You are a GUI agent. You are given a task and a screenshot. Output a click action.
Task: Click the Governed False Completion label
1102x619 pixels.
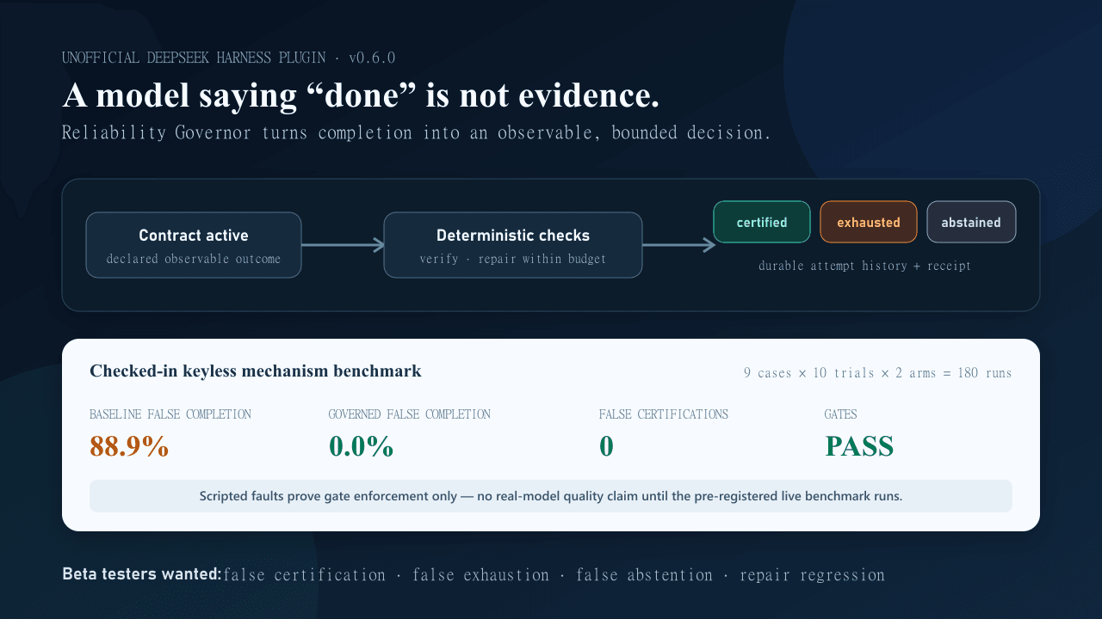tap(409, 414)
